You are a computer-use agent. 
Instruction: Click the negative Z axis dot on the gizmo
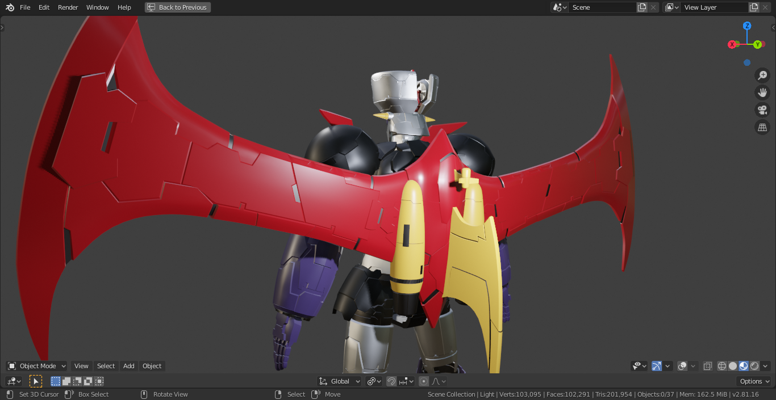point(747,62)
